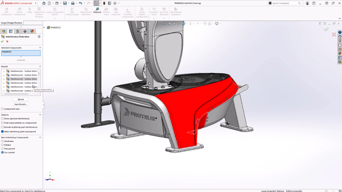
Task: Open help for Interference Detection panel
Action: (39, 37)
